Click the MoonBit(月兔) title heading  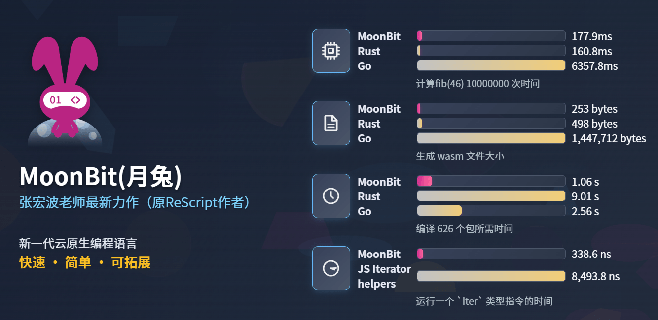click(x=101, y=177)
